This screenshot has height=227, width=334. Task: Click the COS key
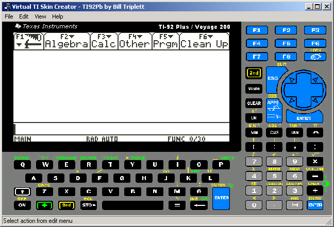274,132
